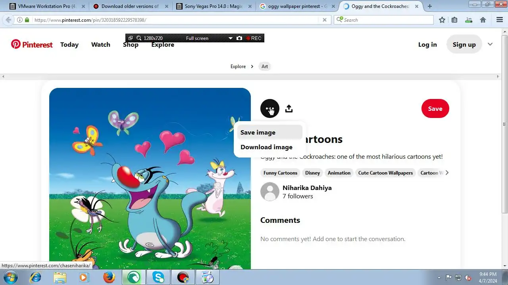
Task: Go to browser home page icon
Action: [483, 20]
